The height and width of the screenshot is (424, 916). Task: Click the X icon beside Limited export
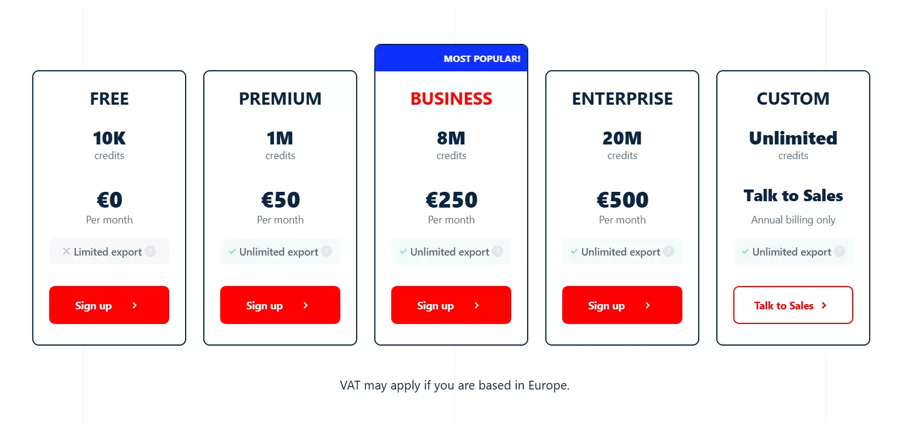click(x=66, y=251)
